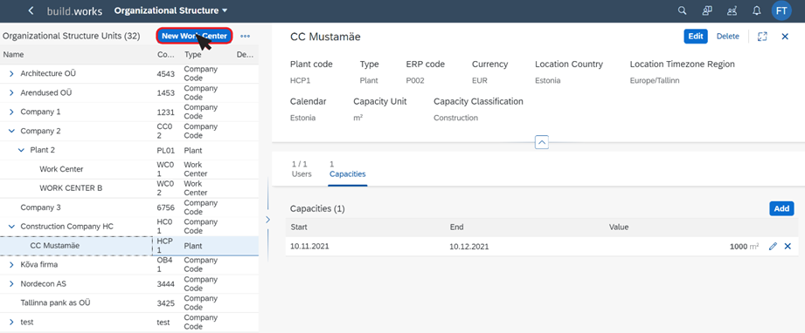Click the start date 10.11.2021 cell
805x333 pixels.
tap(309, 247)
